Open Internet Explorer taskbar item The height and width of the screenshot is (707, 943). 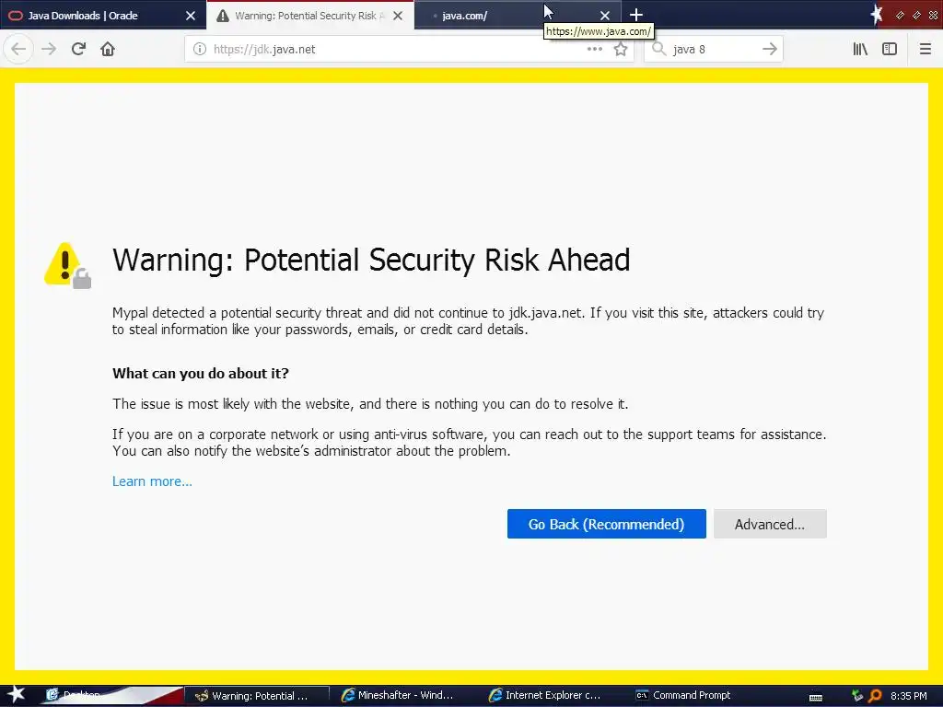pos(545,696)
